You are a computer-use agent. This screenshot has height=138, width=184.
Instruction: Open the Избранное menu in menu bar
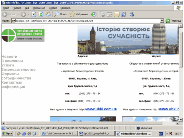coord(39,8)
